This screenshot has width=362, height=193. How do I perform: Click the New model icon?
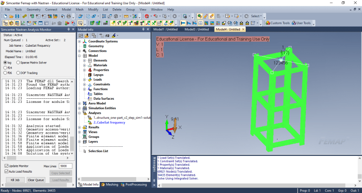click(5, 16)
